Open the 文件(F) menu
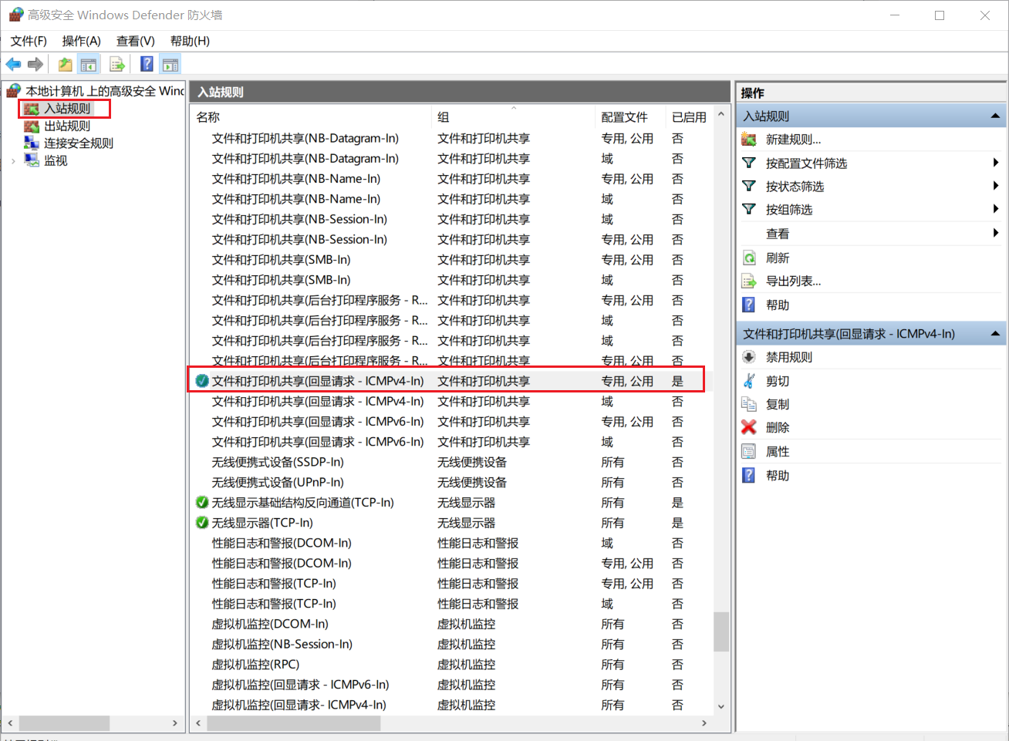Viewport: 1009px width, 741px height. (29, 41)
